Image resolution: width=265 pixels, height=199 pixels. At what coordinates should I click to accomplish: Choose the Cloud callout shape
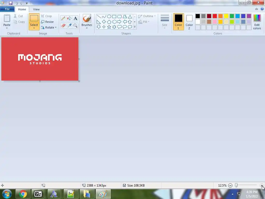click(130, 27)
